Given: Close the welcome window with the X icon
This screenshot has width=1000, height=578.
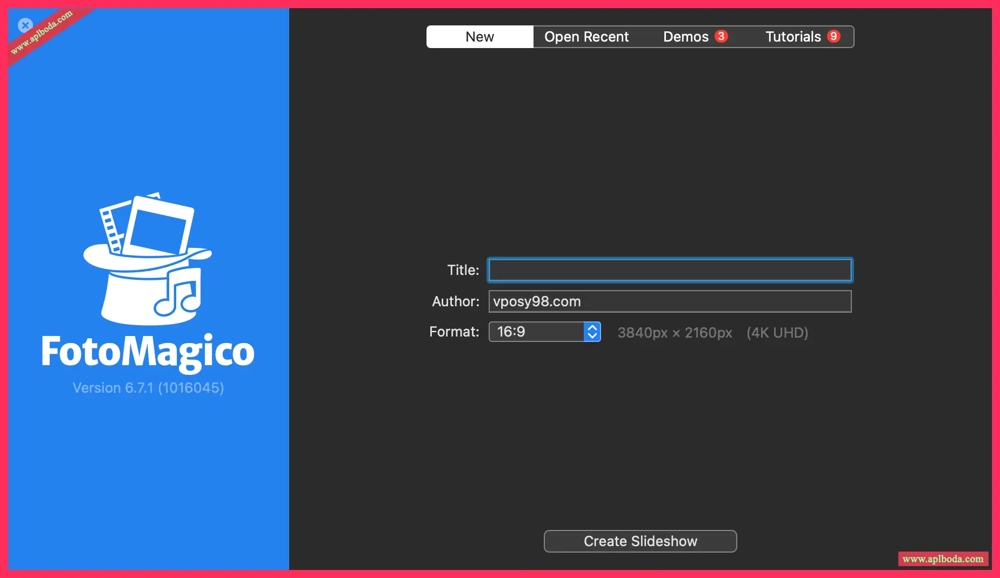Looking at the screenshot, I should click(x=25, y=25).
